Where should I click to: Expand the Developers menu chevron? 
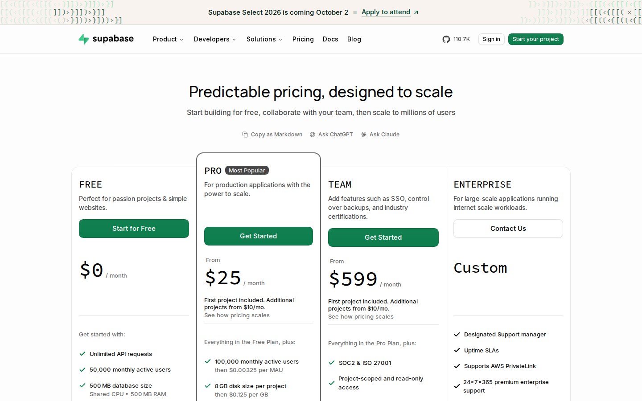click(x=234, y=40)
